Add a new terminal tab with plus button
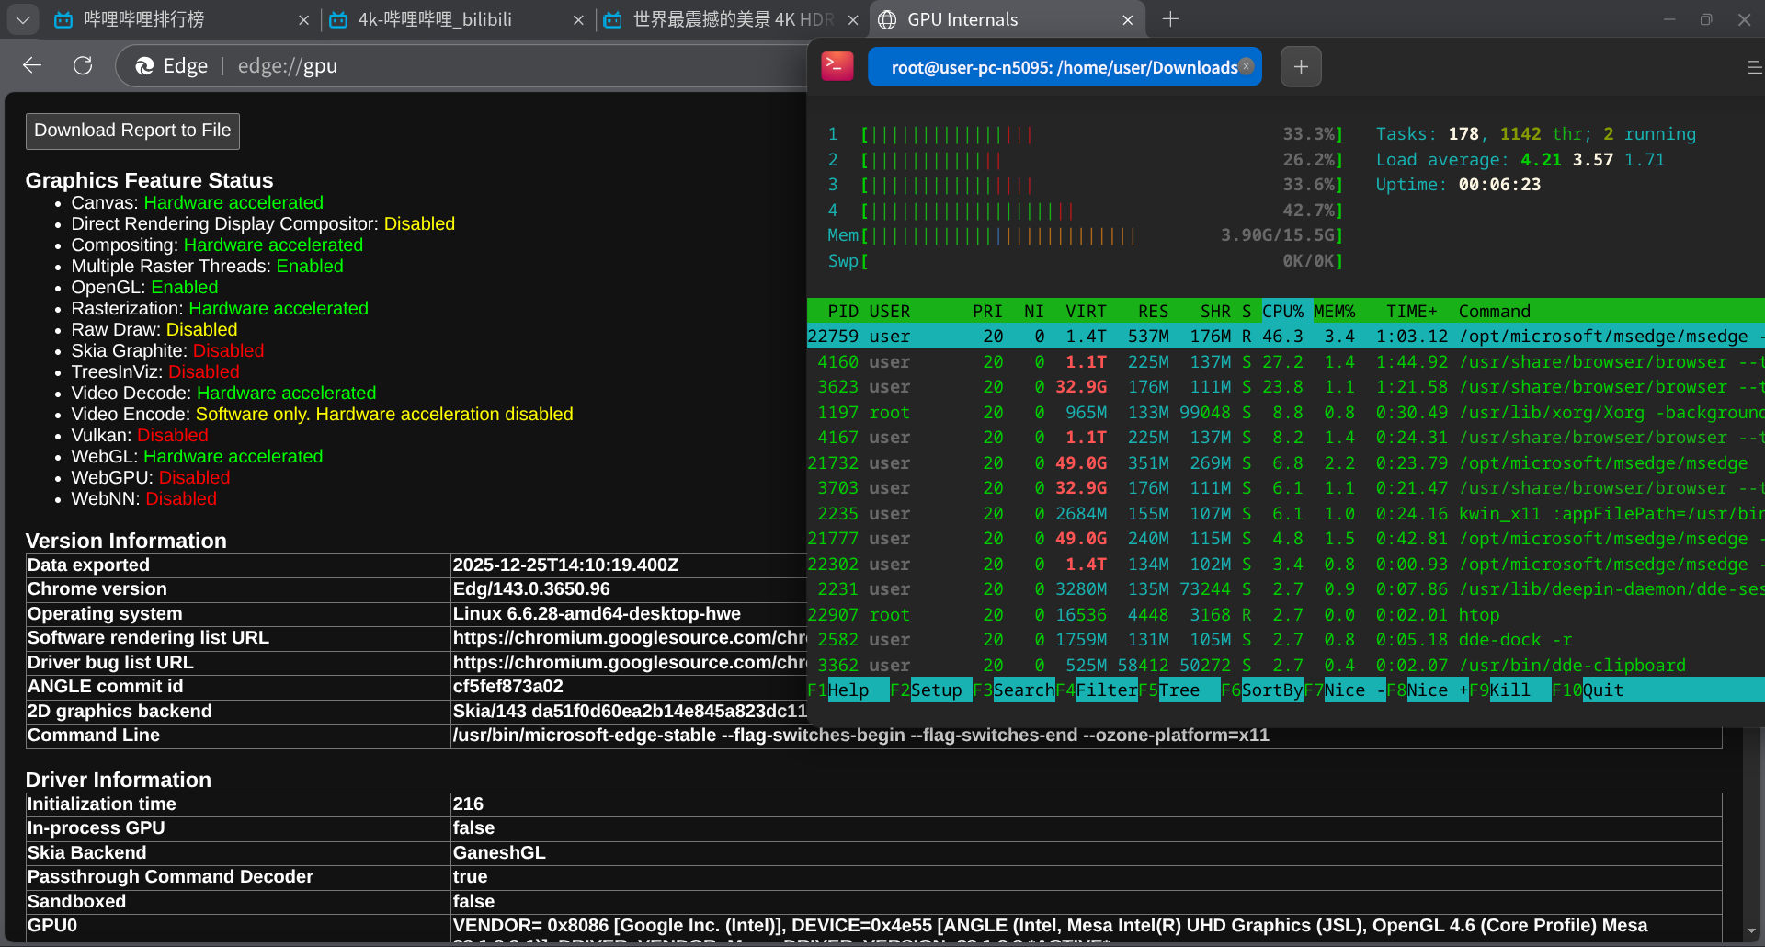 coord(1301,67)
